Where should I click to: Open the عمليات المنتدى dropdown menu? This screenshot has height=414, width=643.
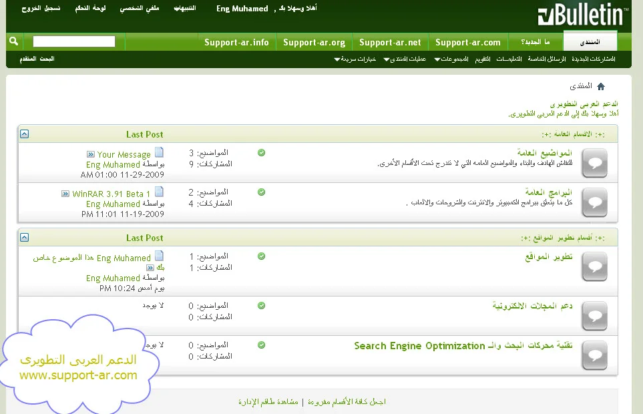point(405,59)
